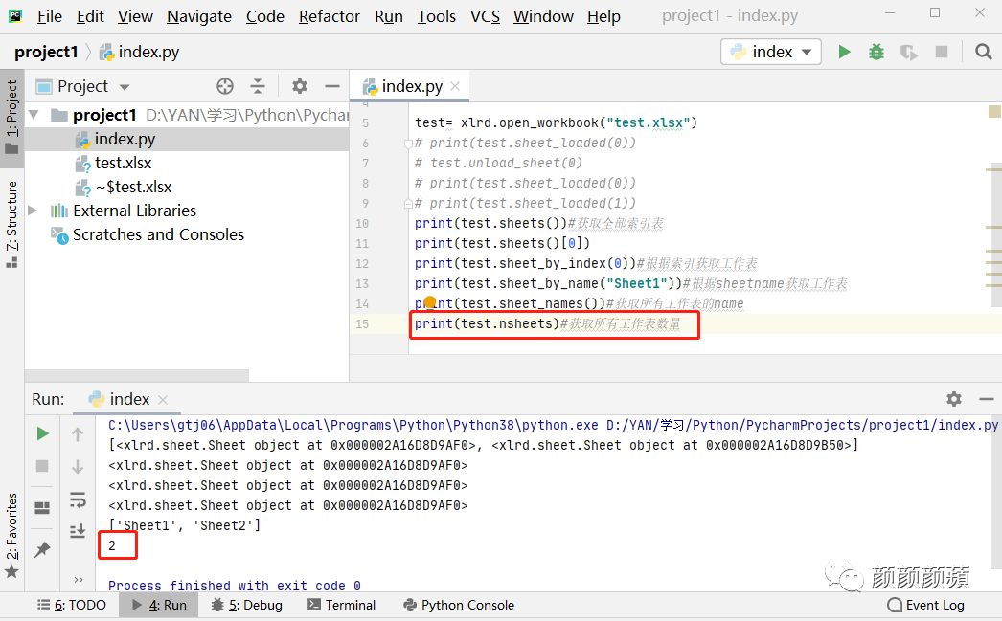
Task: Switch to the index.py editor tab
Action: click(412, 86)
